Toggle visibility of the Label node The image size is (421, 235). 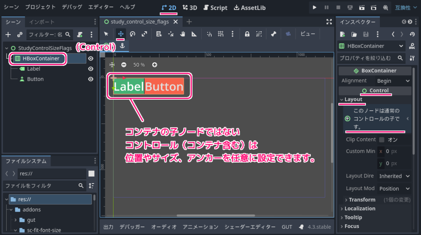(x=91, y=69)
